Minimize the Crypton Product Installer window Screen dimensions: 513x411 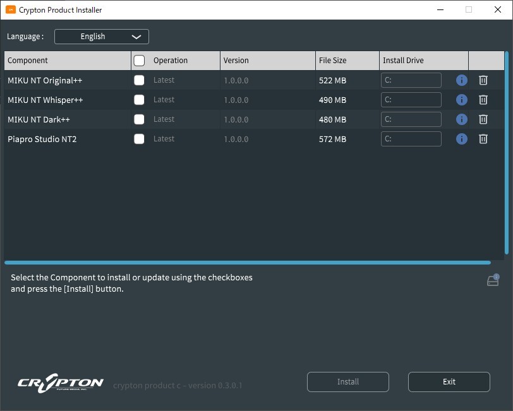point(440,10)
